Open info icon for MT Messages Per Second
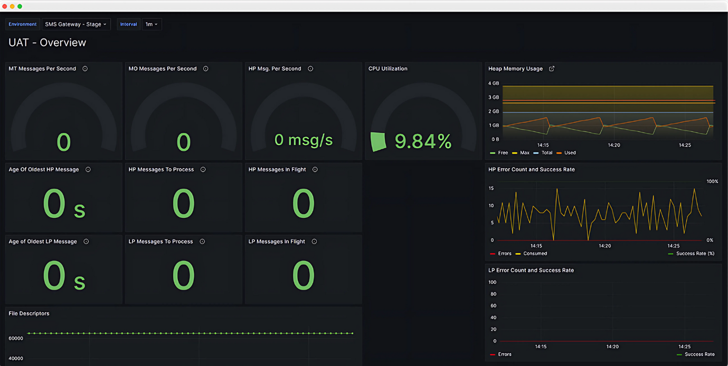 click(x=85, y=69)
